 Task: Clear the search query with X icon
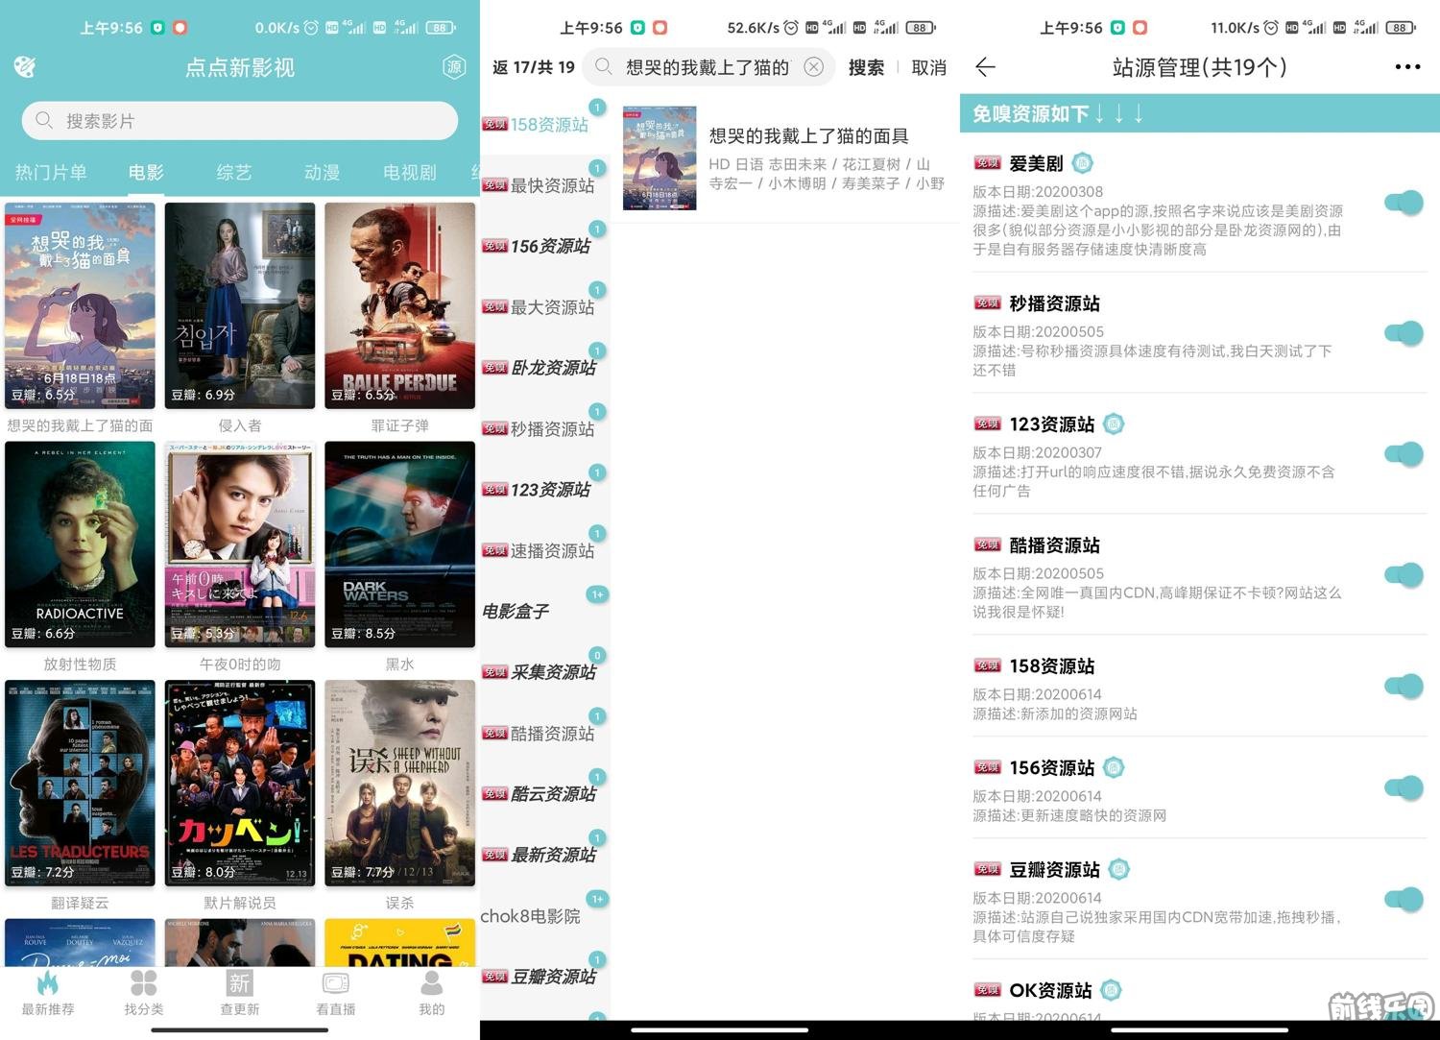(813, 66)
